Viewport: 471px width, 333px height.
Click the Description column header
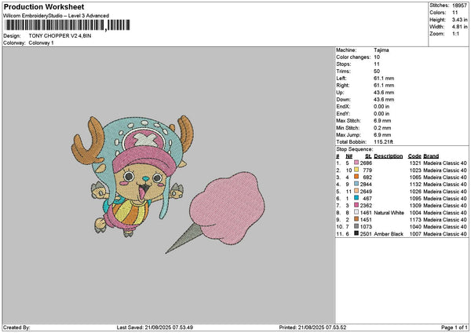pos(389,156)
